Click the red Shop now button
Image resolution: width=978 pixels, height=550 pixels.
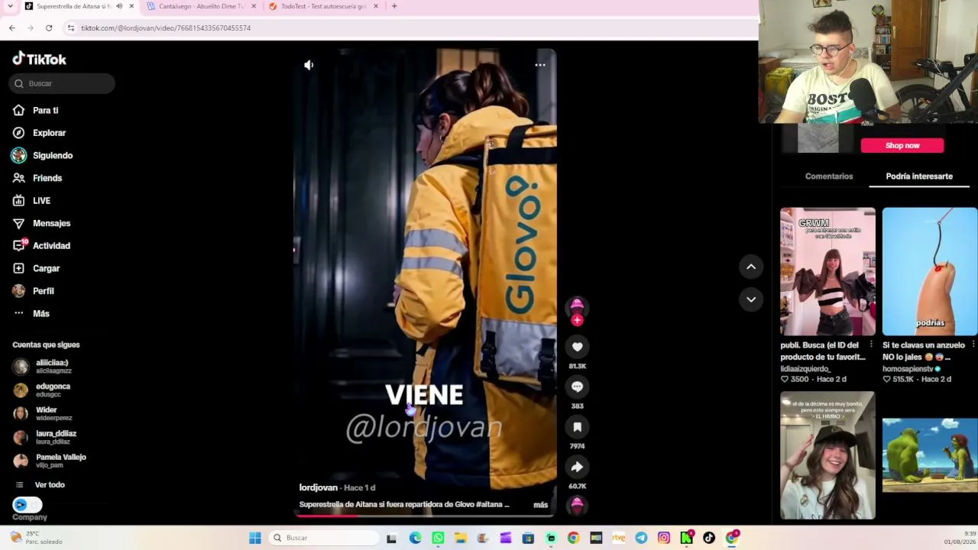point(902,145)
